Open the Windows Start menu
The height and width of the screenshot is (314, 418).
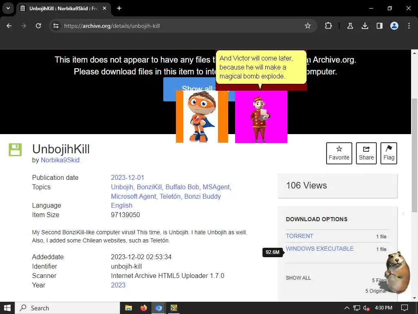point(7,308)
